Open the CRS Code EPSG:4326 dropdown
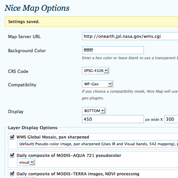 pos(96,71)
